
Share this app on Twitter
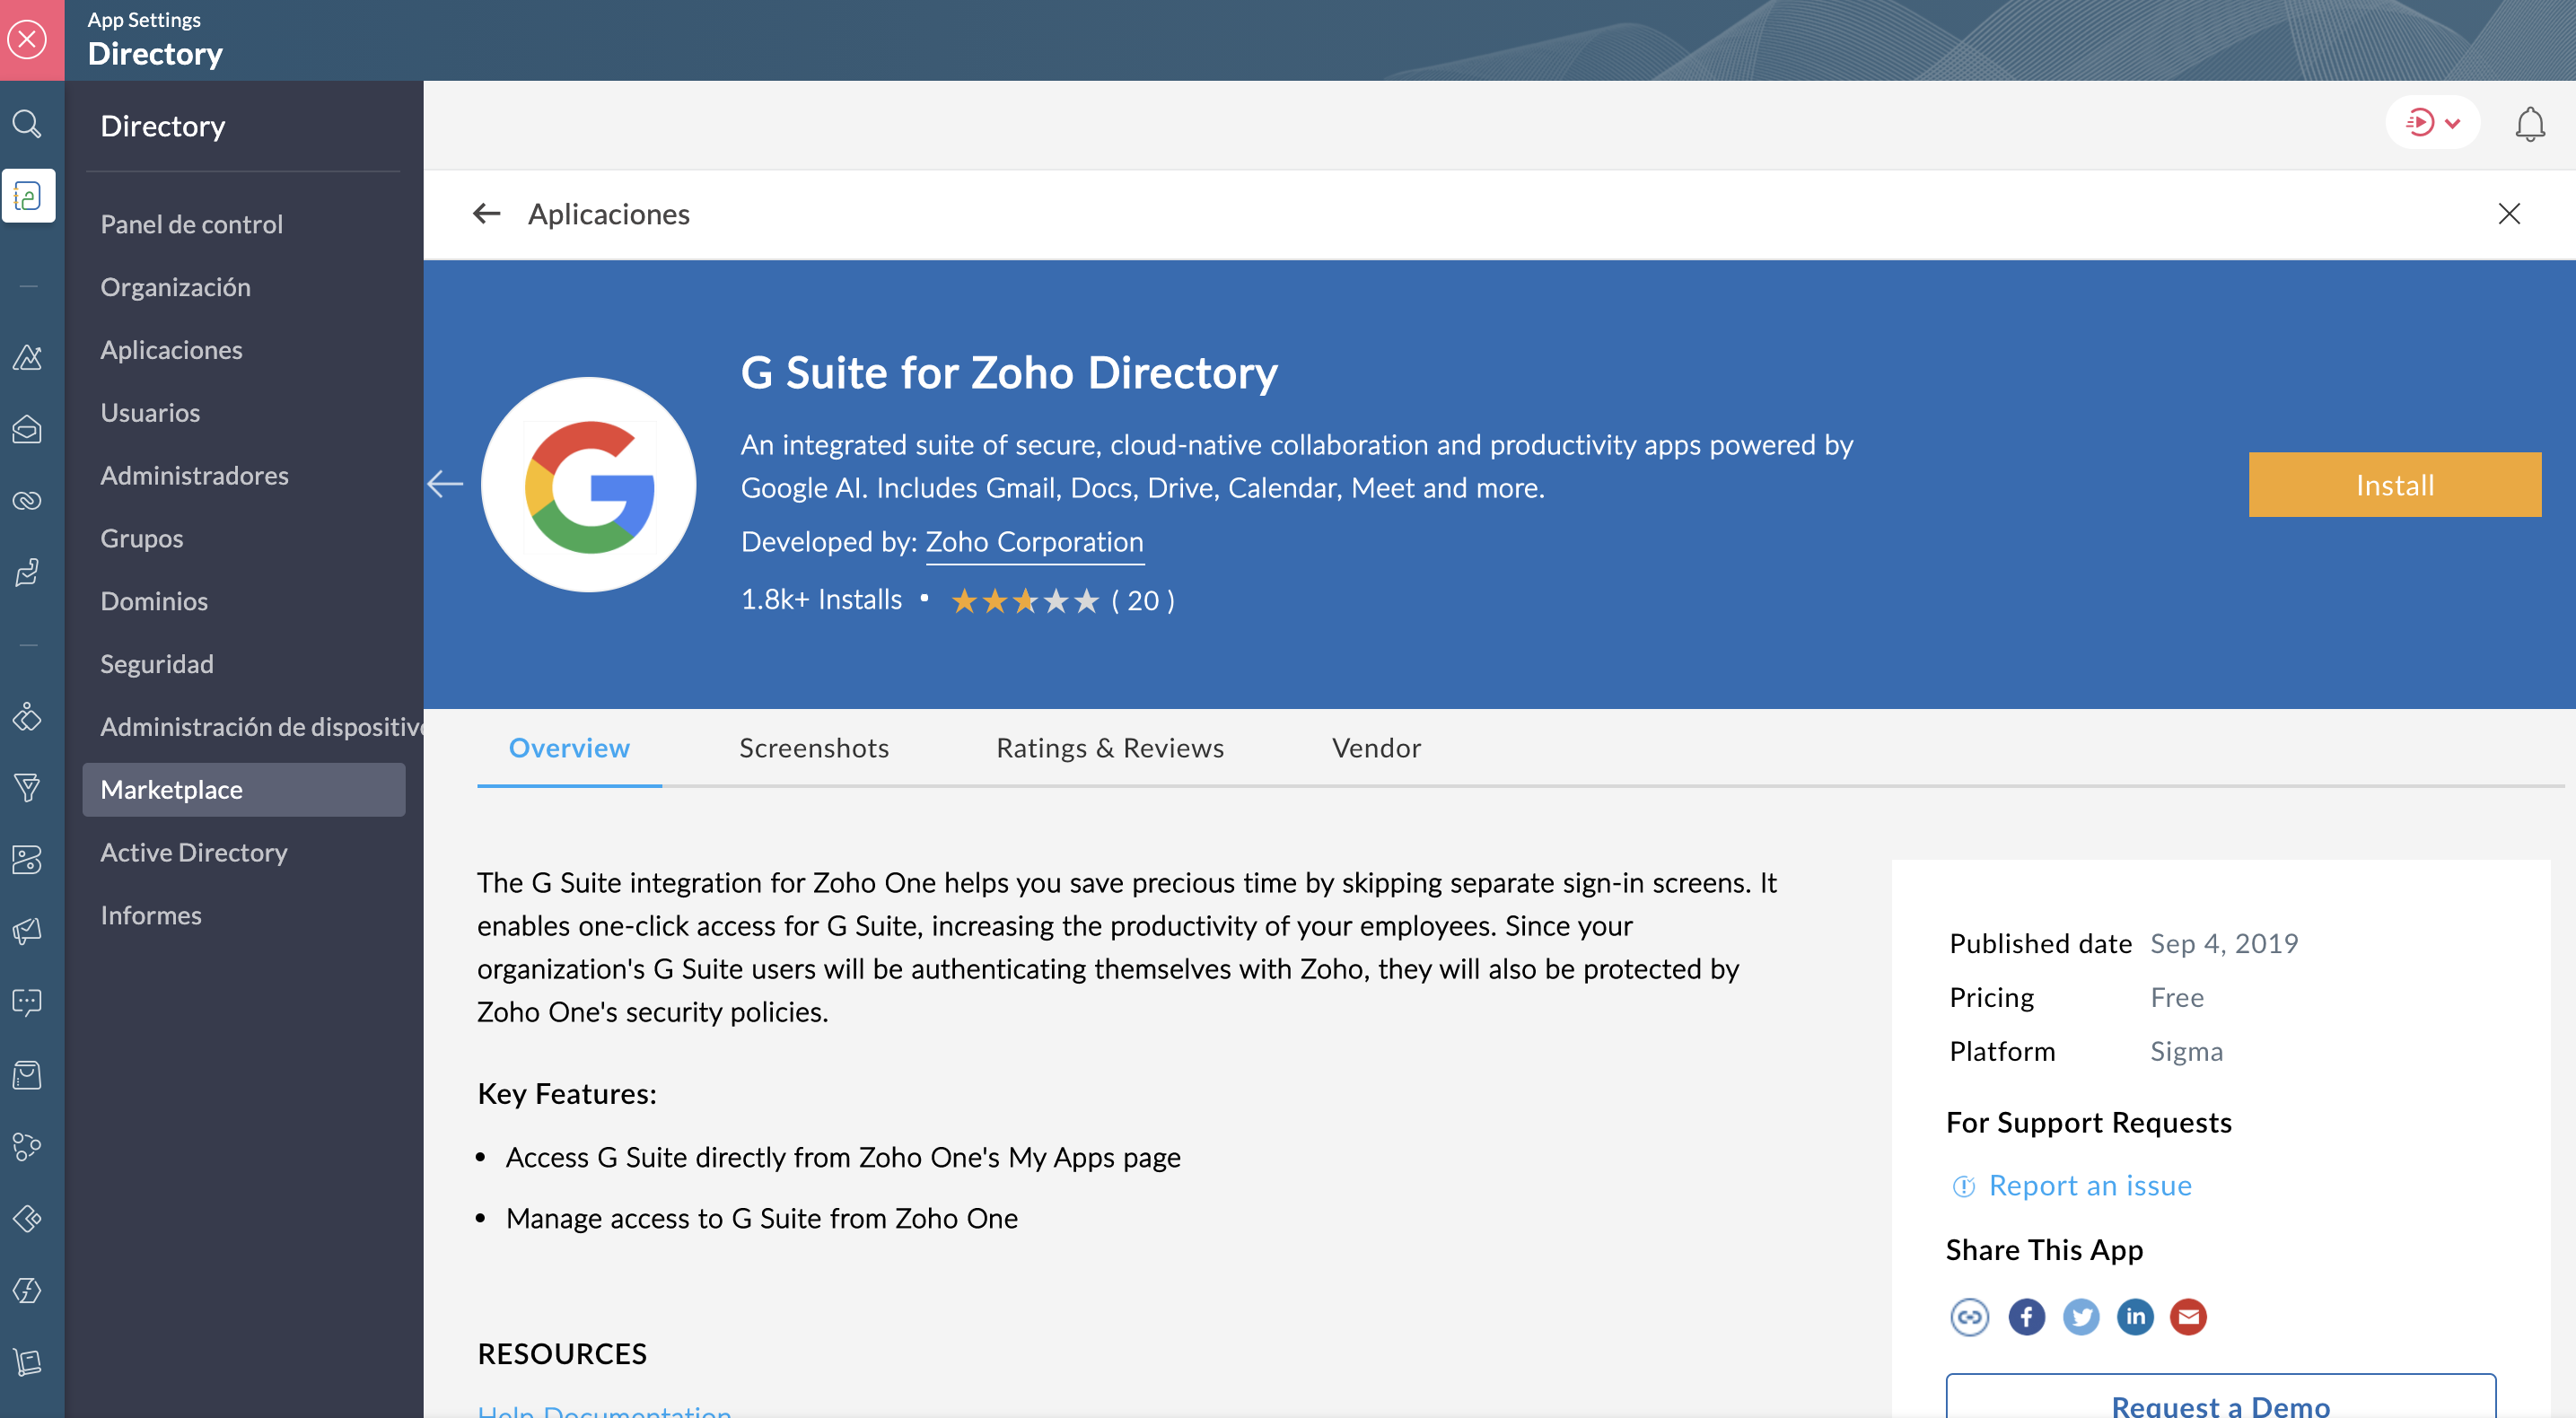pos(2081,1316)
